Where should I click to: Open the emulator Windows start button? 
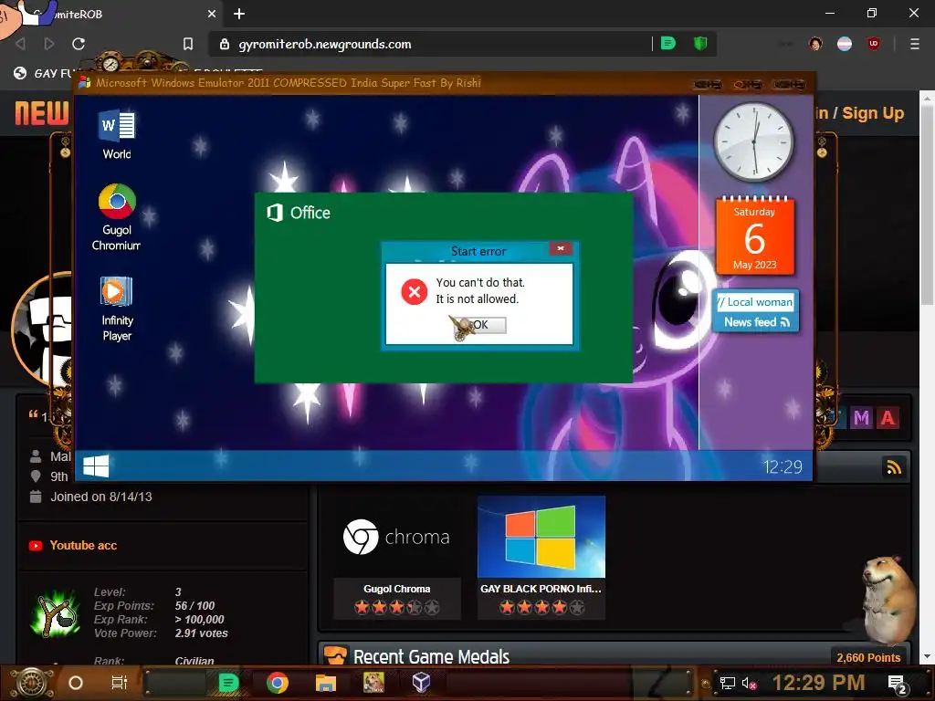[x=96, y=466]
